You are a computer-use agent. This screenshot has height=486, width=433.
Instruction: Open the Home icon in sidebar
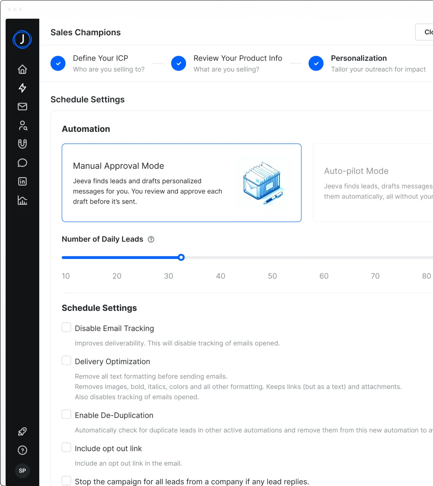click(x=22, y=69)
